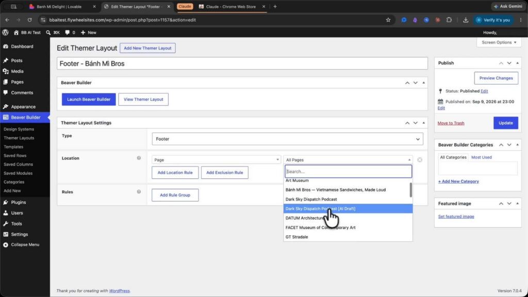Toggle the All Pages dropdown
This screenshot has width=528, height=297.
coord(348,160)
